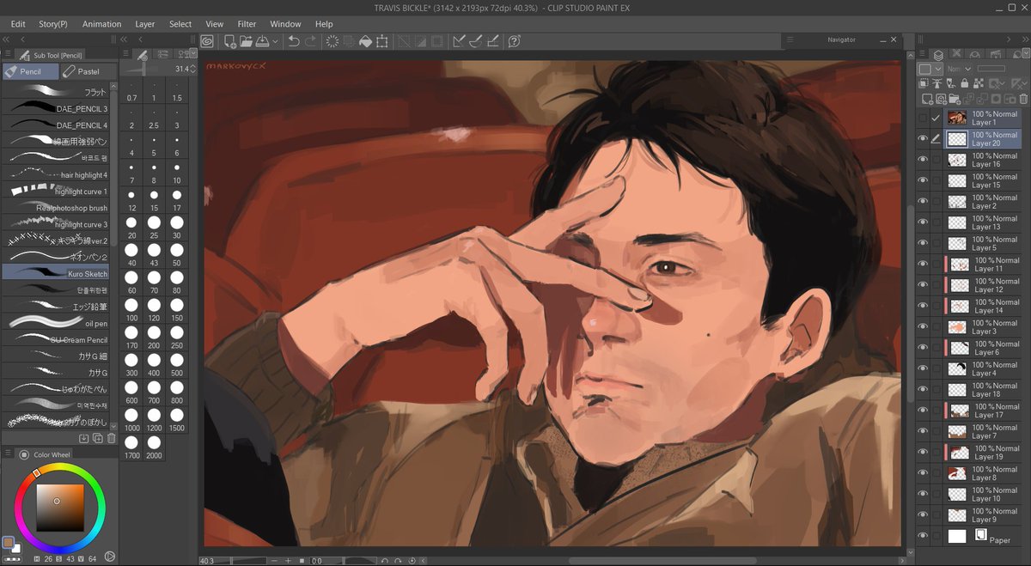Click the Scale/Rotate transform icon
1031x566 pixels.
pyautogui.click(x=381, y=41)
